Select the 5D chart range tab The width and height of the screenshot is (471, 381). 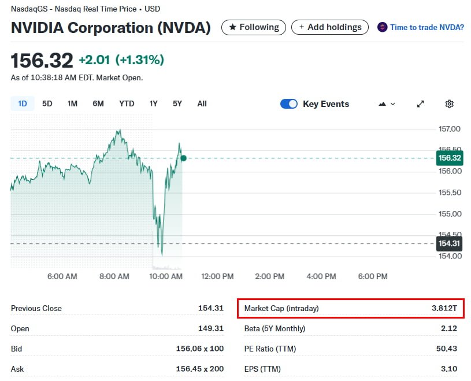pos(47,103)
